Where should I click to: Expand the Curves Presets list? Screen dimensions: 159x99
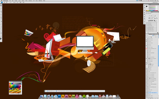coord(147,24)
